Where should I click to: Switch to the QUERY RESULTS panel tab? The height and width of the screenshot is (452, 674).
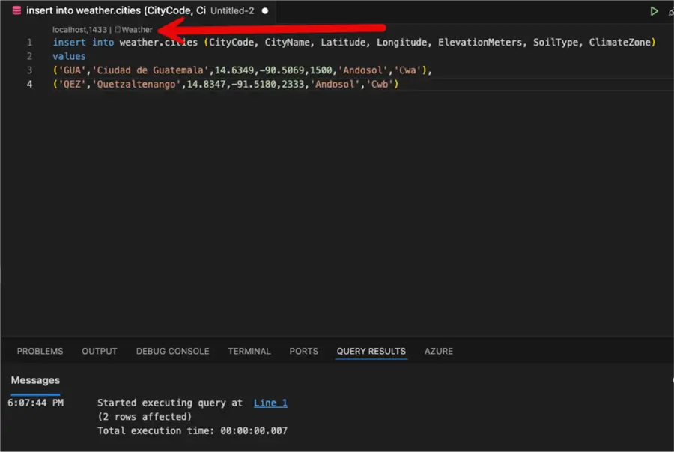tap(371, 351)
